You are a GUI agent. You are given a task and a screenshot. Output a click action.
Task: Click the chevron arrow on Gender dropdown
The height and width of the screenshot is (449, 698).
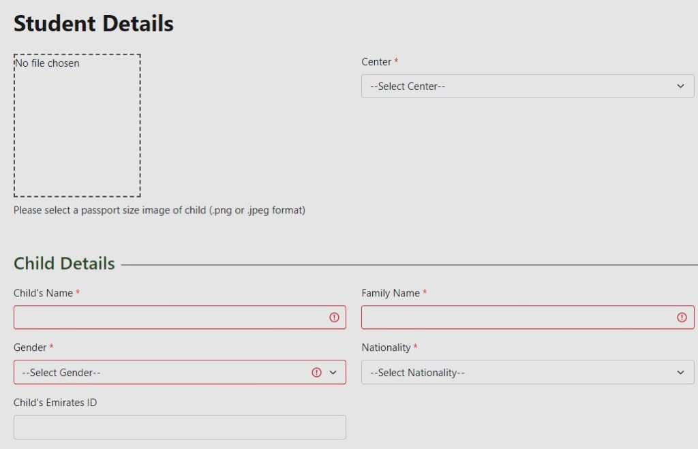point(333,373)
